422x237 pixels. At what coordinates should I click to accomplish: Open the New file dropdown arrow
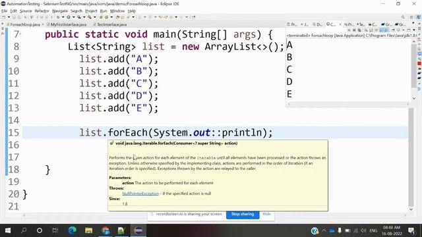pos(9,17)
